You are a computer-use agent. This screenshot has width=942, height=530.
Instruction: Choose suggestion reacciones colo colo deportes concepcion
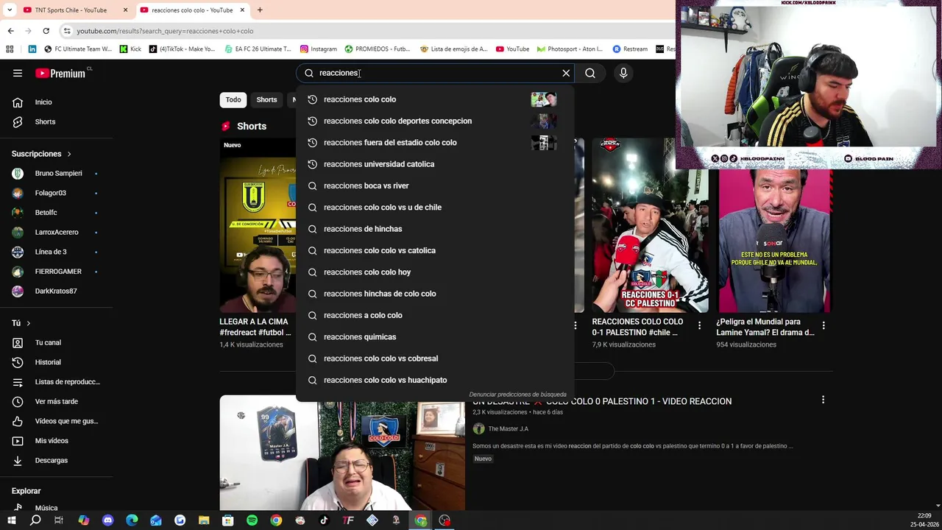coord(435,121)
